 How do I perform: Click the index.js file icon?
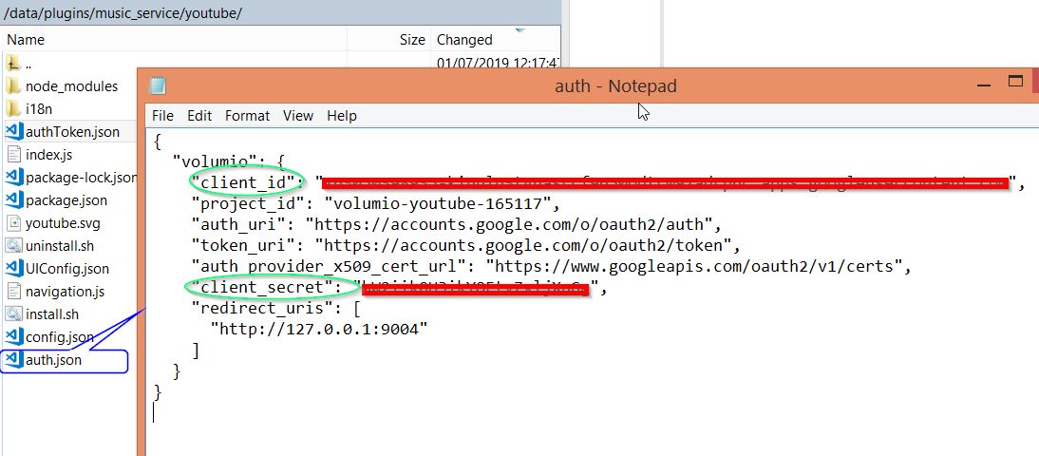pos(14,155)
